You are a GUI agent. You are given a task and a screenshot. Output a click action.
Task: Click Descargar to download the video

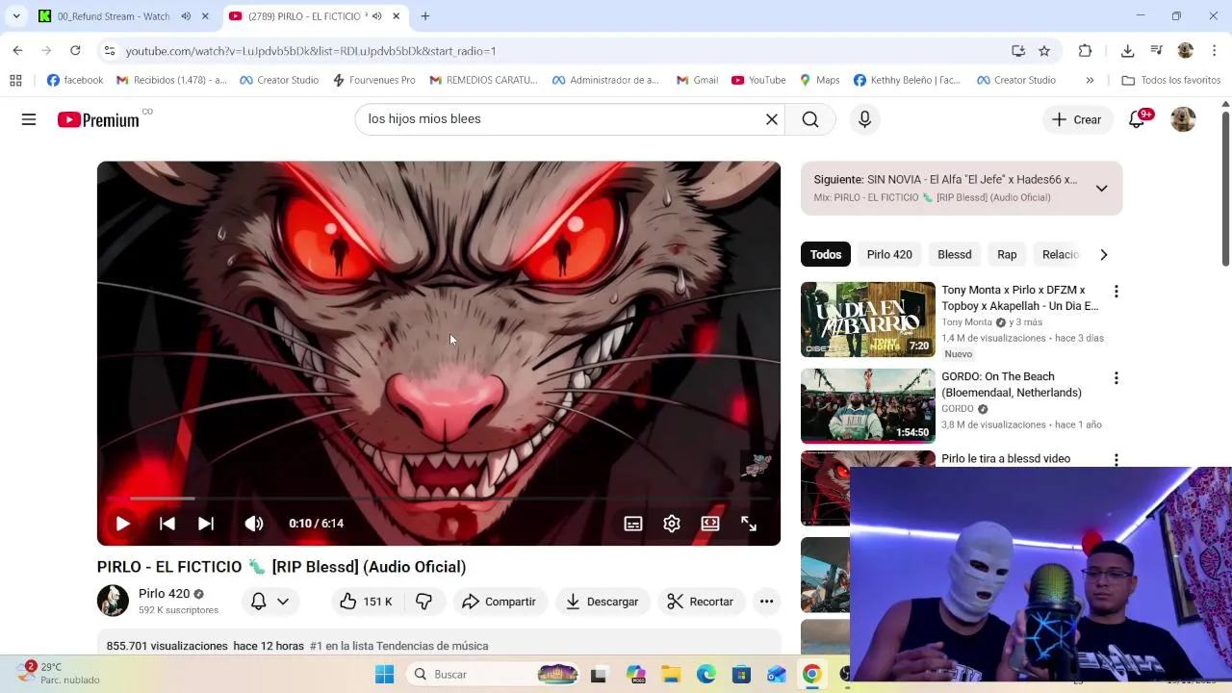[x=602, y=602]
